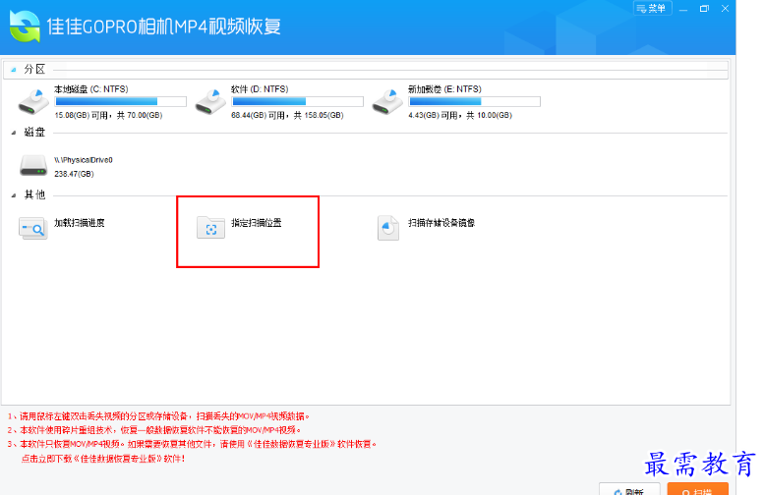This screenshot has width=764, height=495.
Task: Select the software D: drive icon
Action: click(210, 102)
